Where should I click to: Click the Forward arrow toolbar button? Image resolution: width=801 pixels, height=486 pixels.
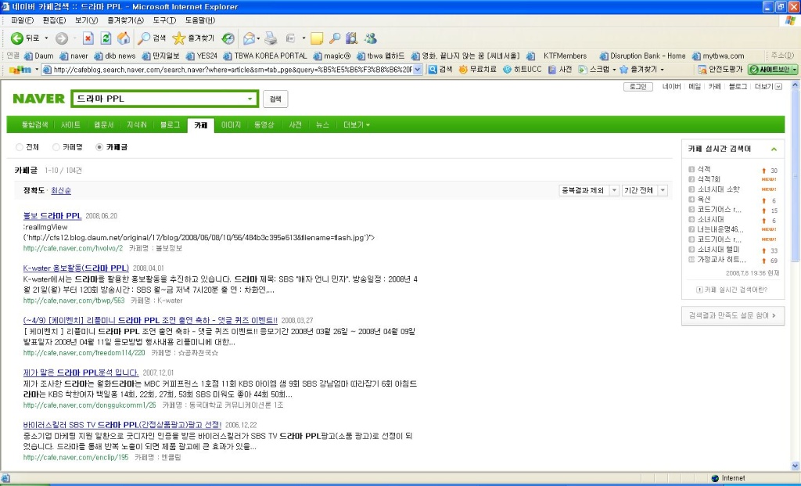[x=62, y=38]
